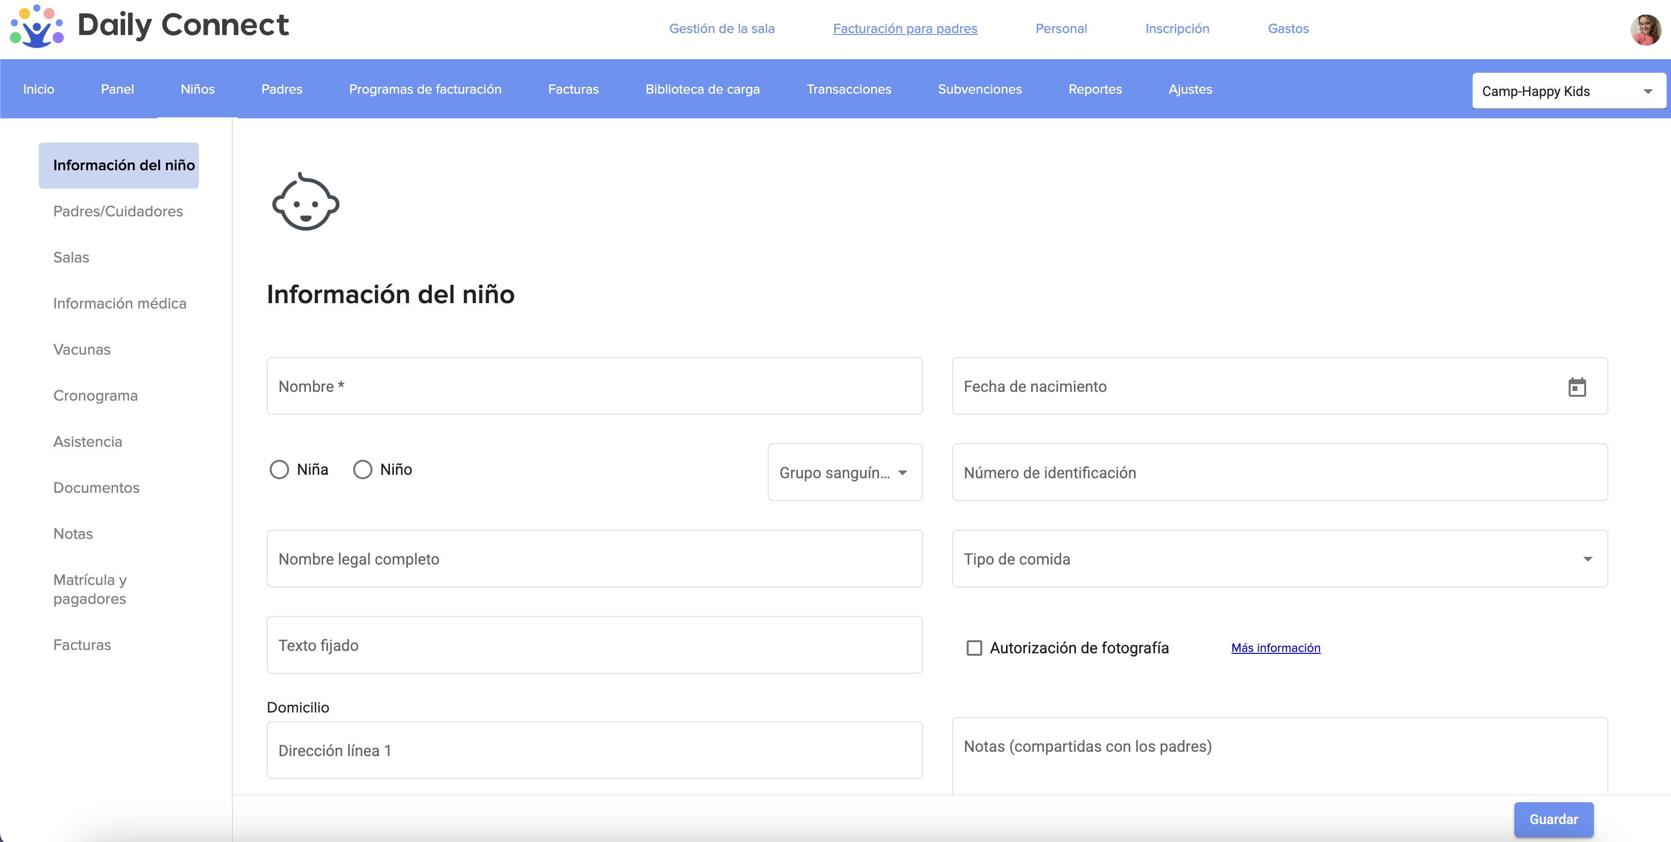Viewport: 1671px width, 842px height.
Task: Open the Más información link
Action: (1275, 648)
